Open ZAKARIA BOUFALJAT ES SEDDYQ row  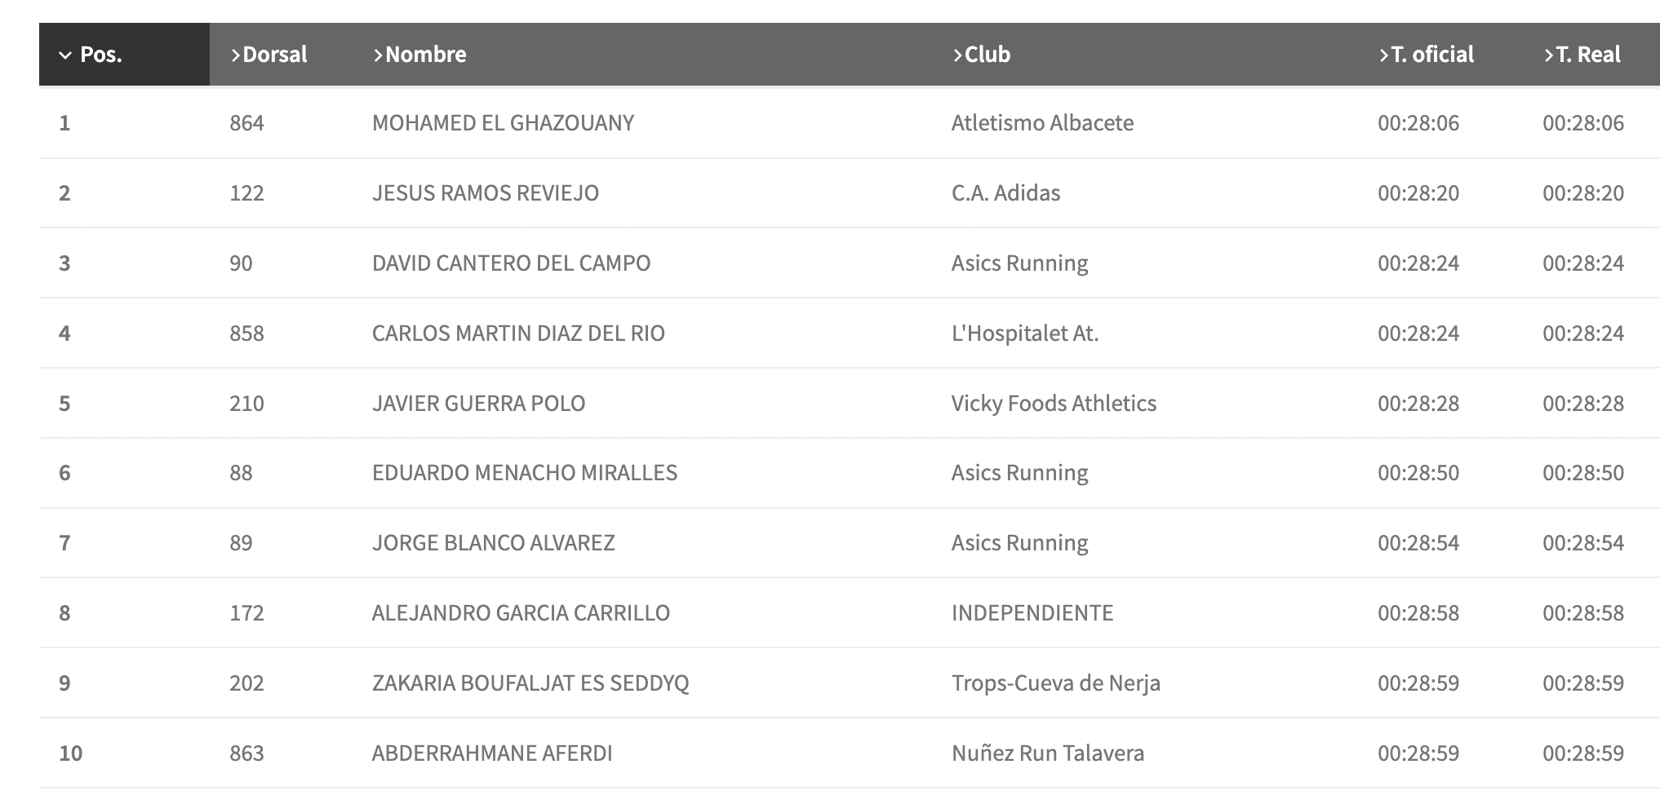tap(849, 683)
